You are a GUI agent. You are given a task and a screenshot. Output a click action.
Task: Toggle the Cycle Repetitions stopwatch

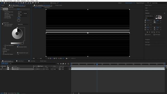click(5, 45)
